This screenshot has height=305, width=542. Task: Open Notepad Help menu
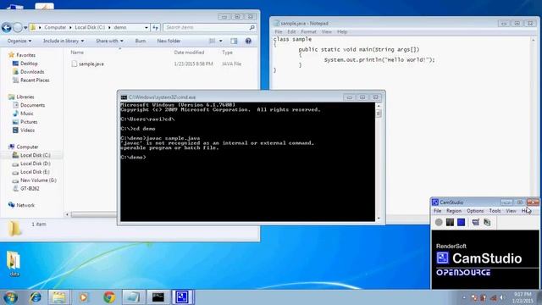click(x=342, y=32)
